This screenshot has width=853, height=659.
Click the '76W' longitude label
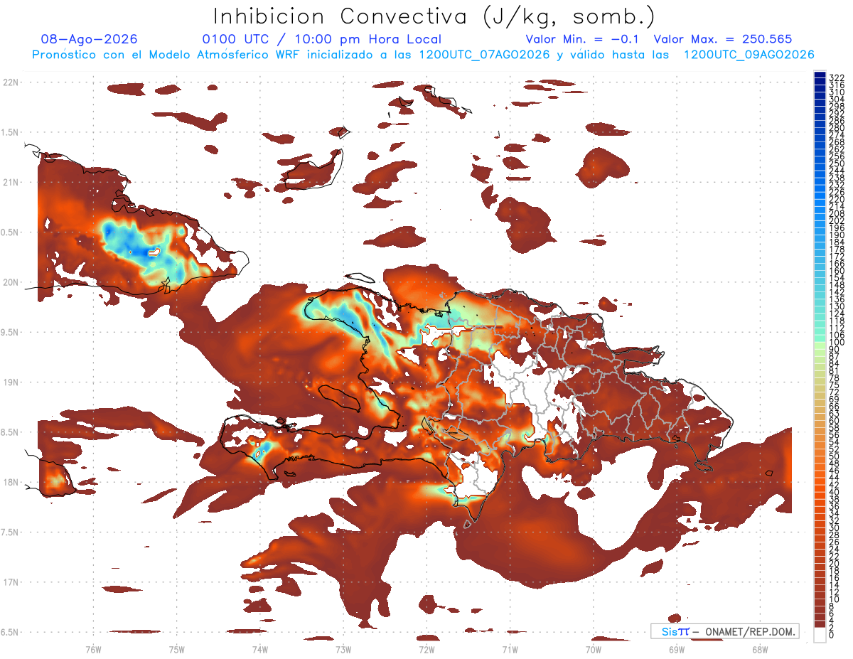point(93,649)
